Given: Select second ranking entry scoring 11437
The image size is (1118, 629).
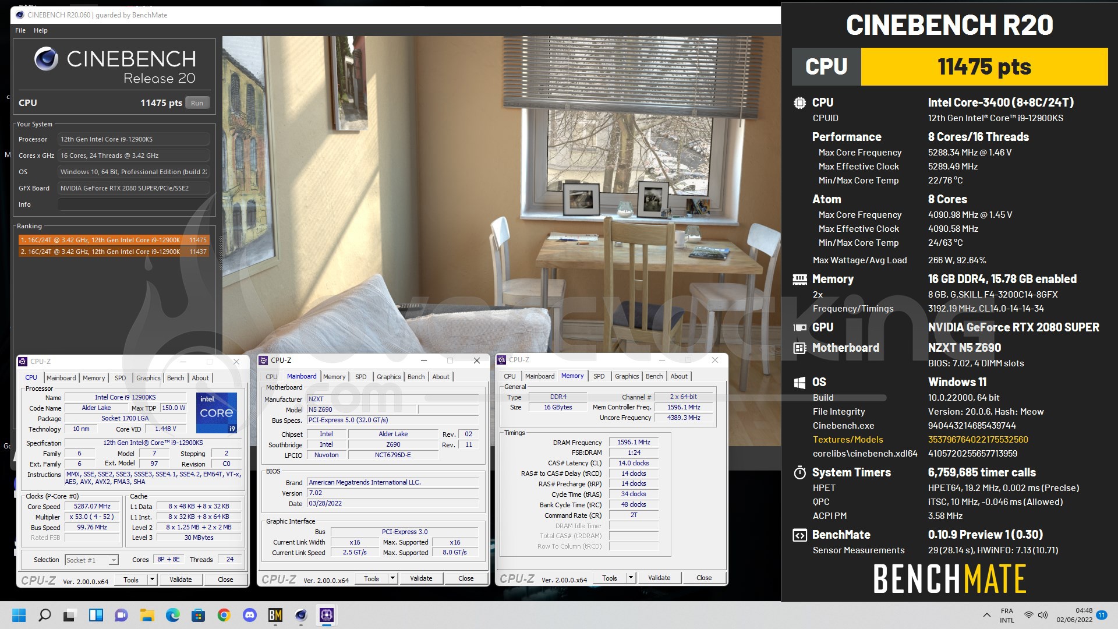Looking at the screenshot, I should [x=114, y=252].
